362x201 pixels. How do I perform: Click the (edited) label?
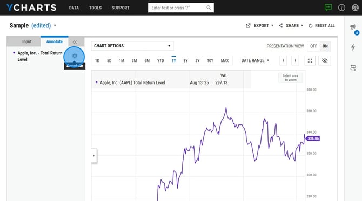pyautogui.click(x=41, y=25)
